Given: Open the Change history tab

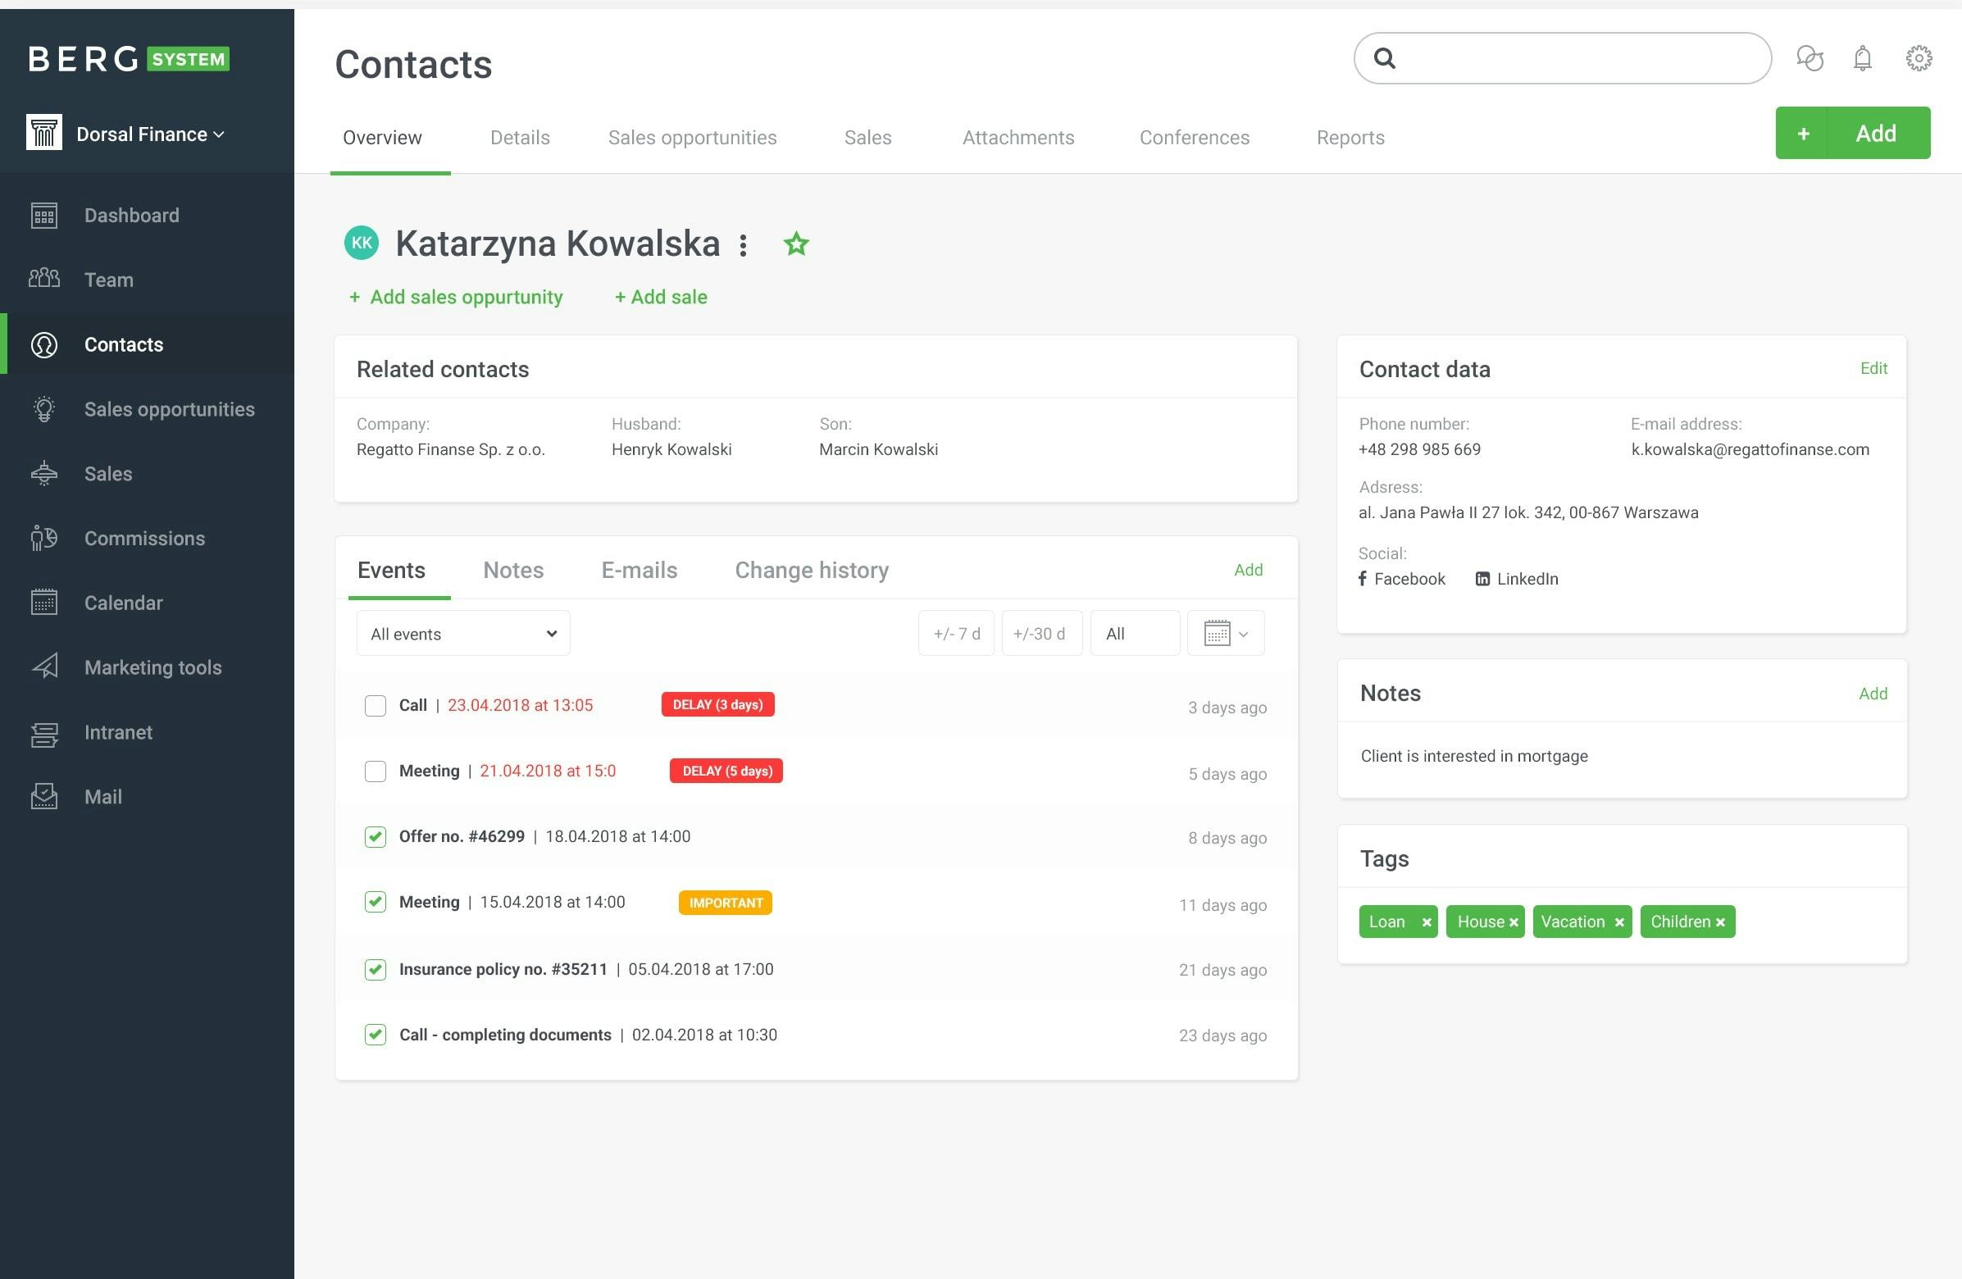Looking at the screenshot, I should (811, 571).
